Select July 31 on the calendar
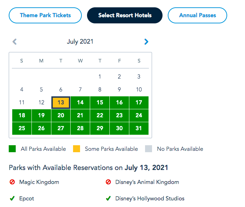245x207 pixels. click(x=139, y=128)
